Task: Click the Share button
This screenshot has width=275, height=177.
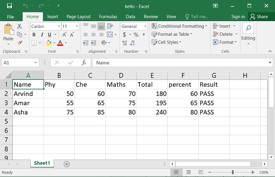Action: 259,17
